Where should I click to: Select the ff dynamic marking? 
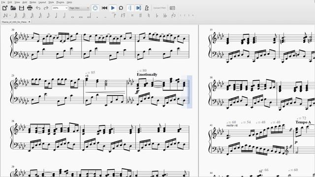[x=137, y=92]
